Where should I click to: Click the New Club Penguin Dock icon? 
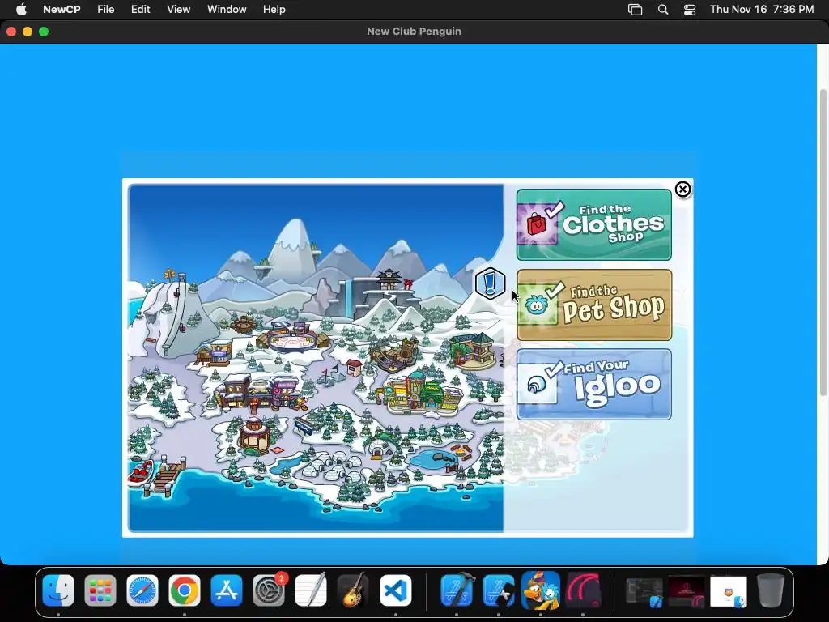point(540,590)
